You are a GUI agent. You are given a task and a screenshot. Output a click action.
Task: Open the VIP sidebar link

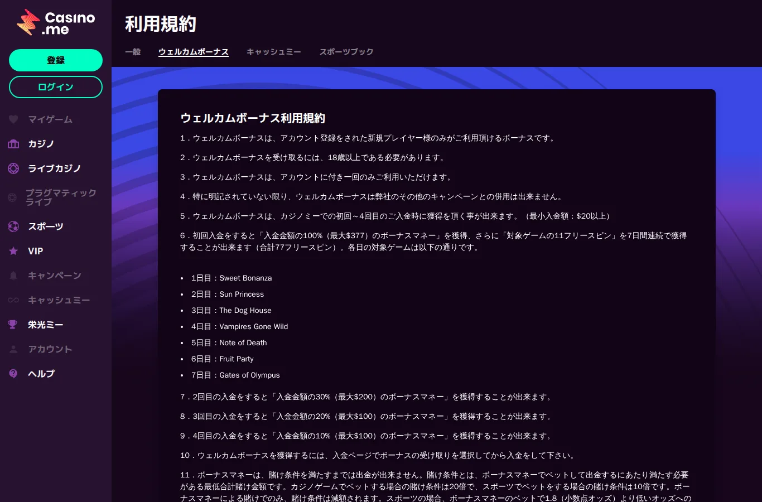[x=36, y=251]
